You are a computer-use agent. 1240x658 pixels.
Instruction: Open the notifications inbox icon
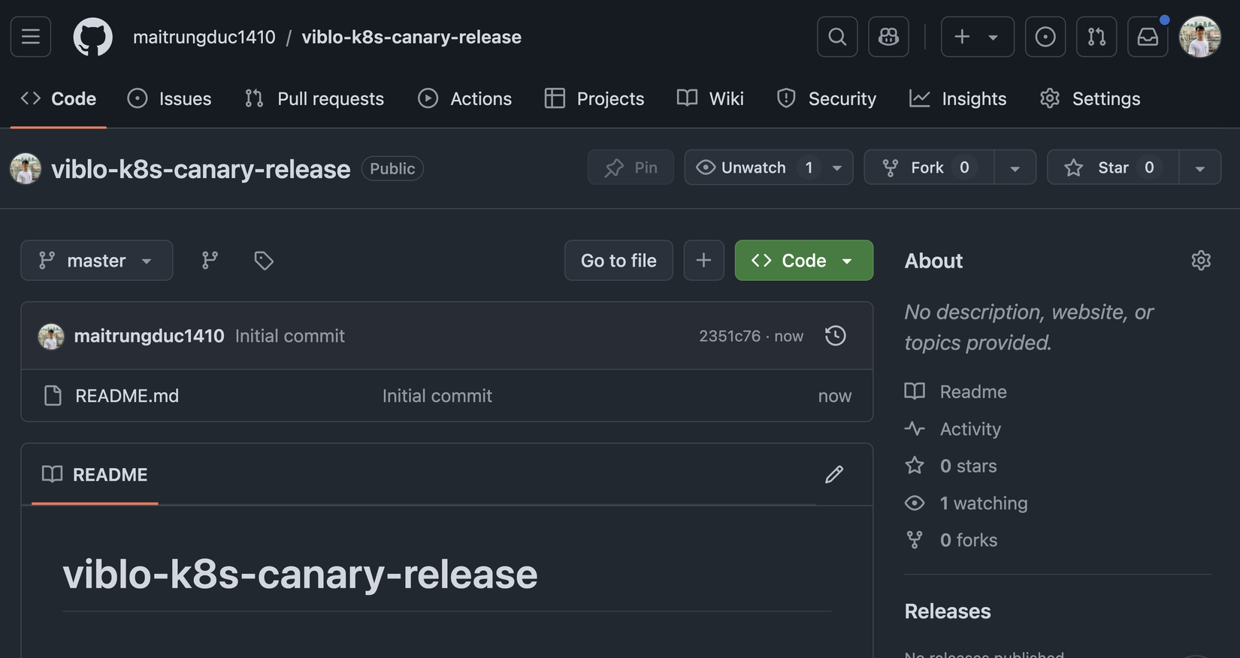[1148, 37]
